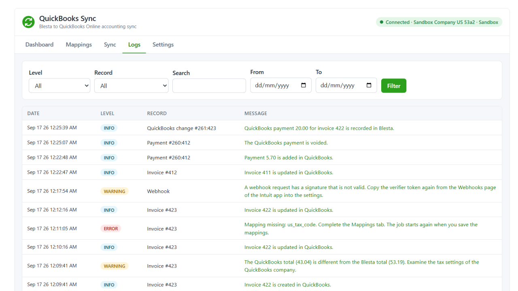Click the LEVEL column header

coord(108,114)
